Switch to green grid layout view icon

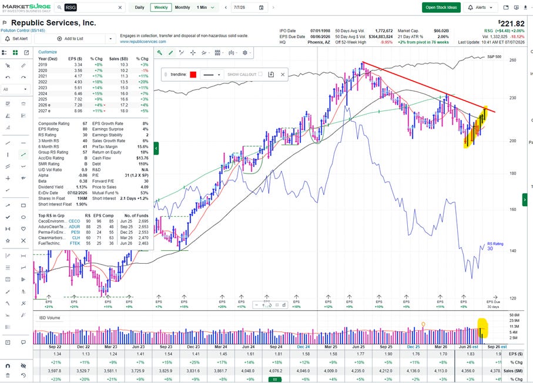point(15,52)
